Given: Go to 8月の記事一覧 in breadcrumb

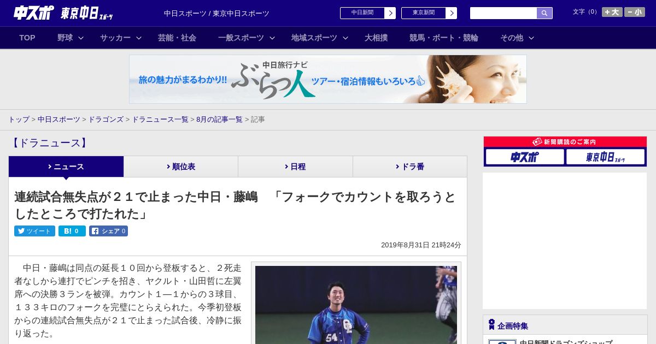Looking at the screenshot, I should coord(219,119).
